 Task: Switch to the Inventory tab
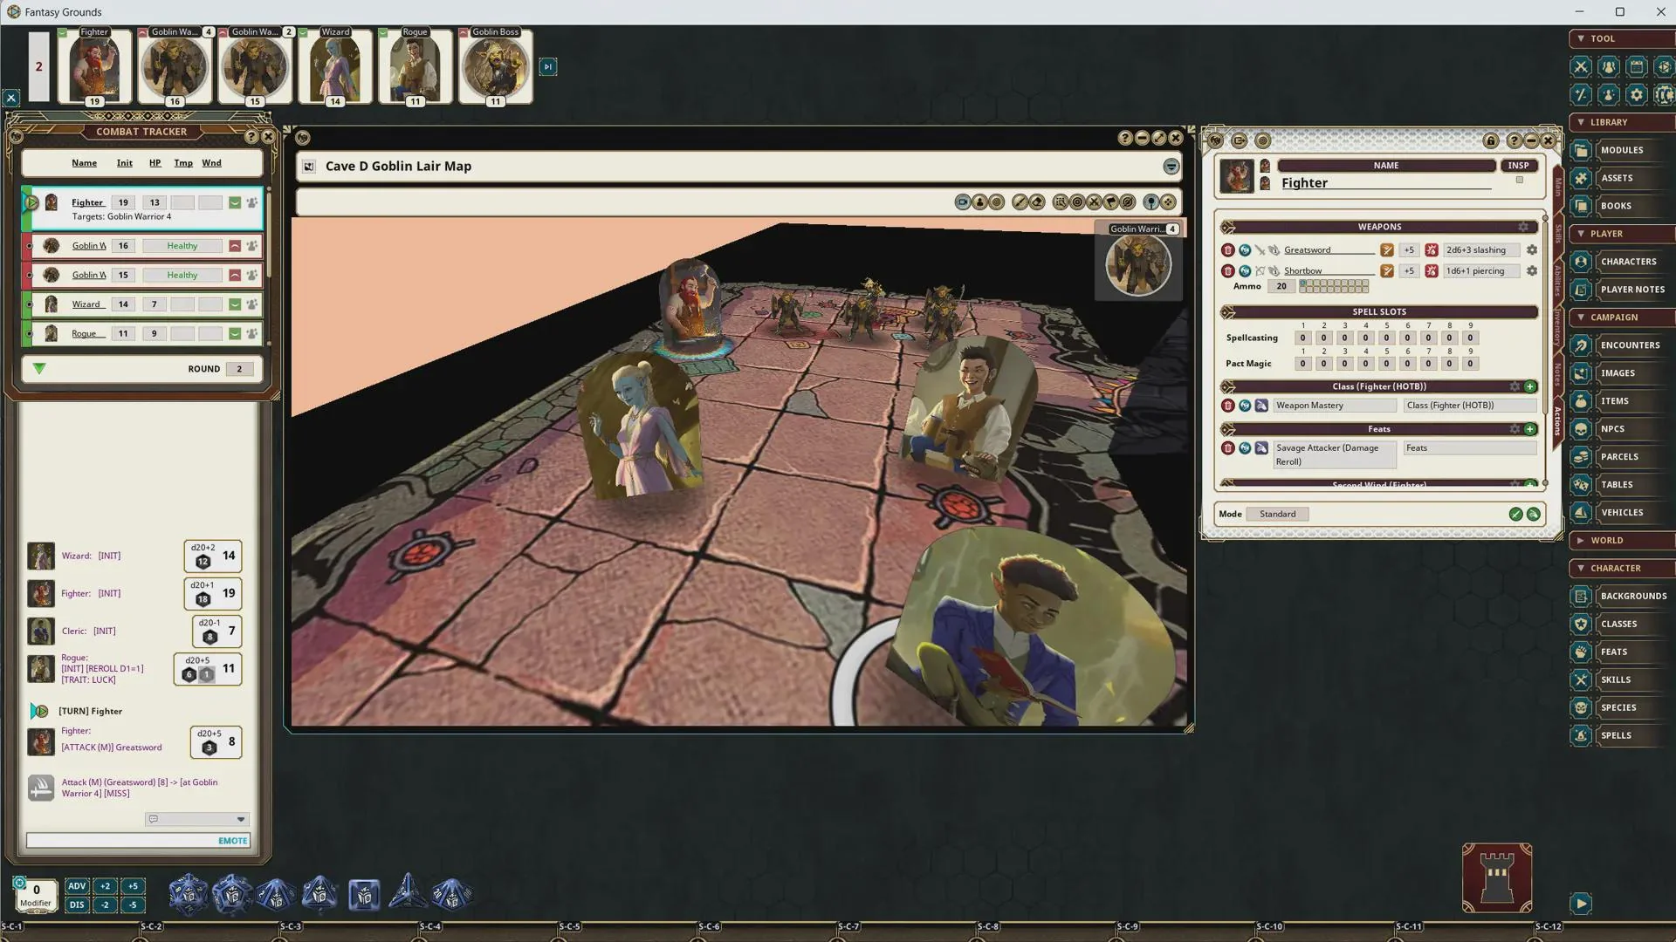tap(1558, 327)
